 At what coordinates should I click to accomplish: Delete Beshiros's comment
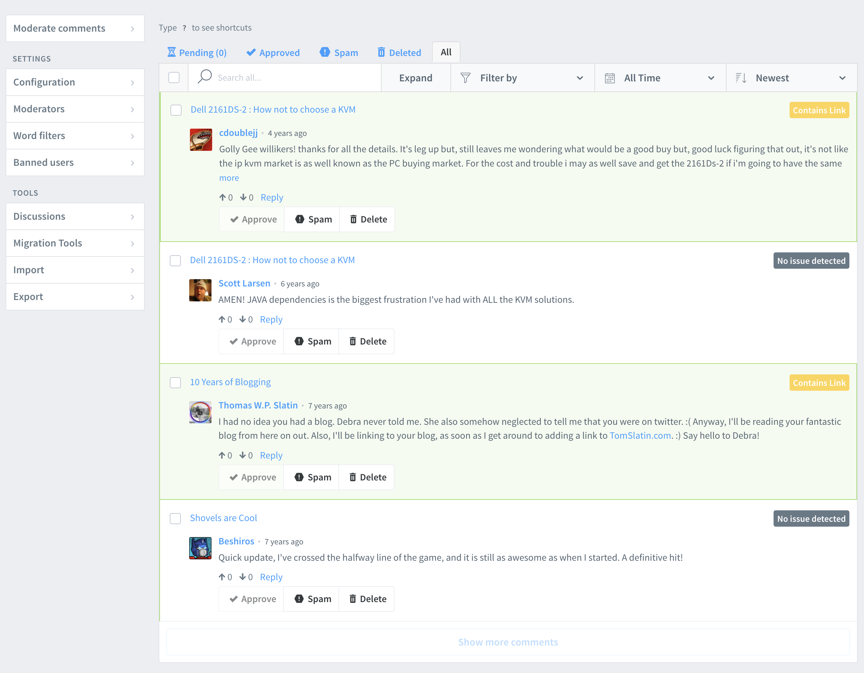point(367,599)
